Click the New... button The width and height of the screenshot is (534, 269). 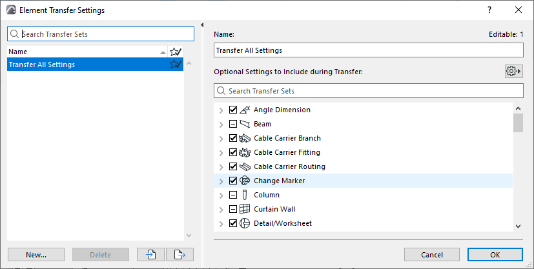[x=36, y=255]
